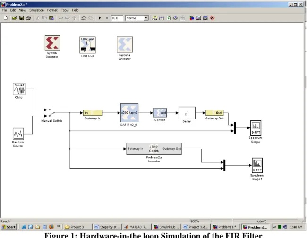Viewport: 307px width, 238px height.
Task: Click the Internet Explorer quick launch icon
Action: 24,227
